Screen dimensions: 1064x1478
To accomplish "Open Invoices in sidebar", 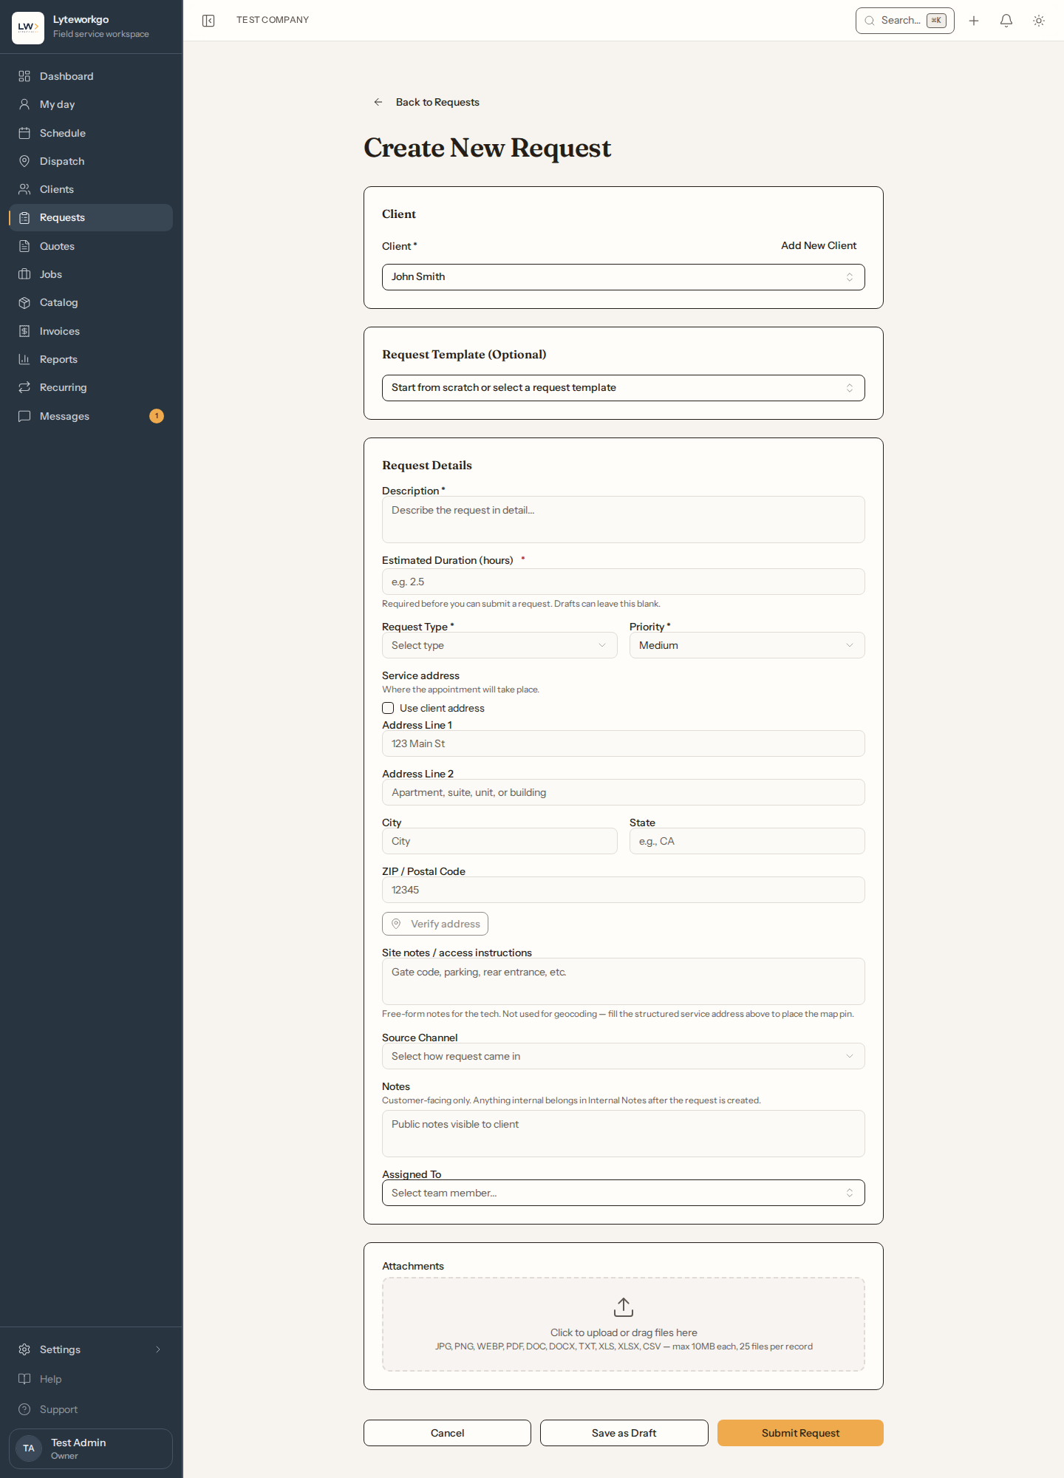I will [91, 331].
